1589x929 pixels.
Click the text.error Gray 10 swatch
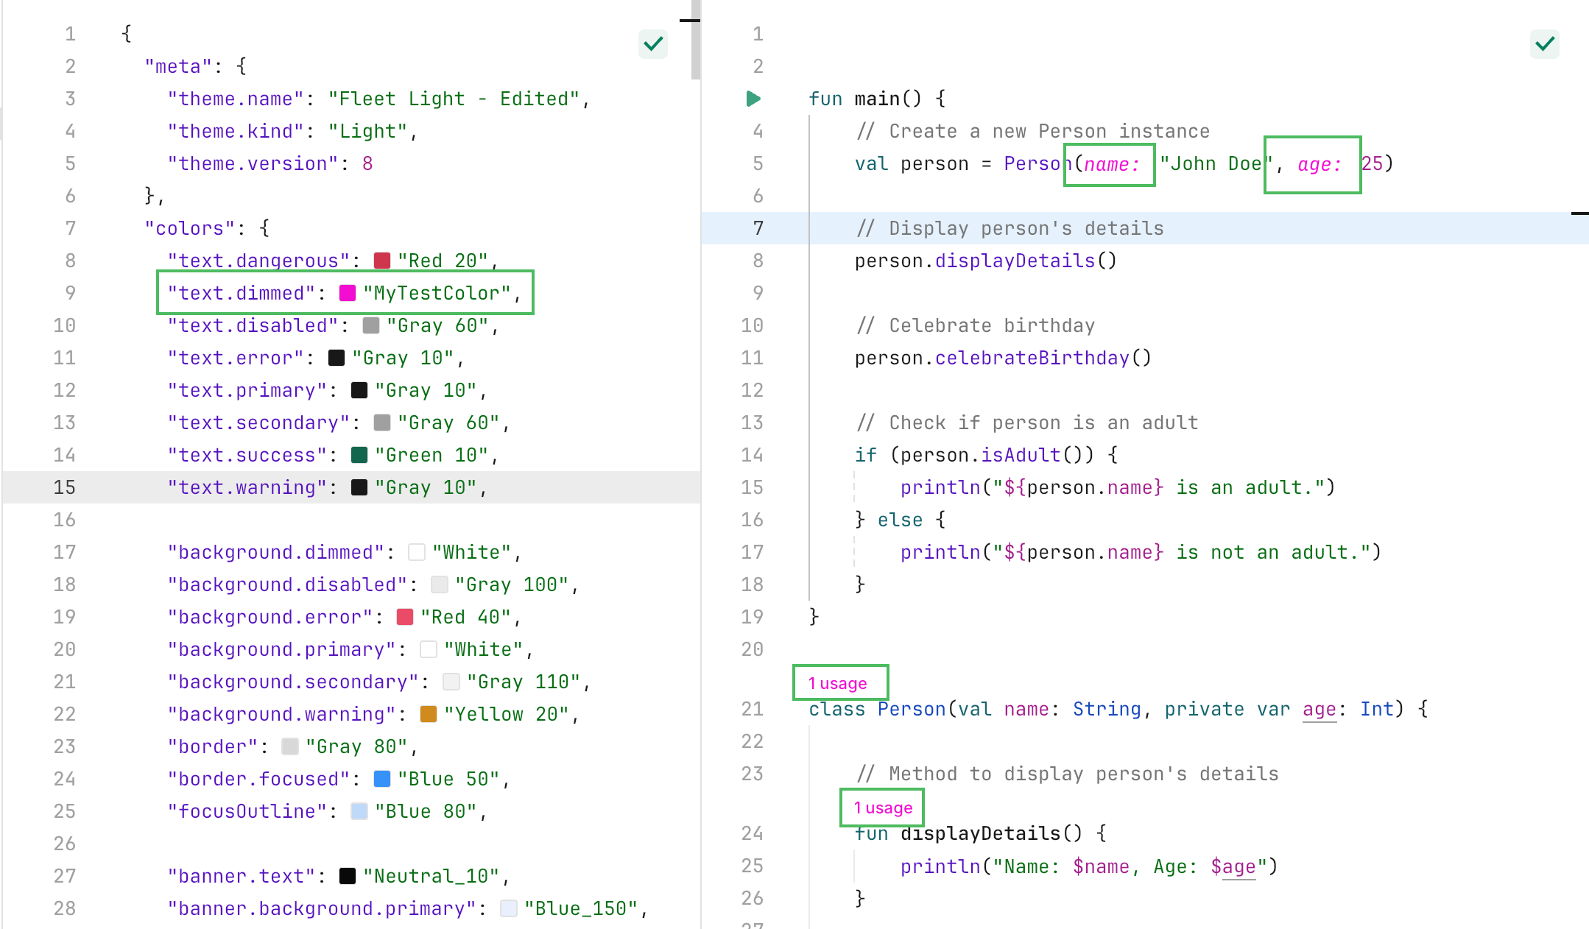(337, 358)
